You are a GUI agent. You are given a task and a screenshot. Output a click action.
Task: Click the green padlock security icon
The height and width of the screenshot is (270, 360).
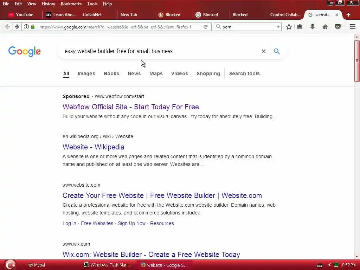(x=33, y=27)
